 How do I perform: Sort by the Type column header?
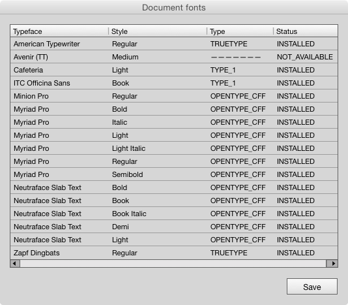[x=240, y=31]
